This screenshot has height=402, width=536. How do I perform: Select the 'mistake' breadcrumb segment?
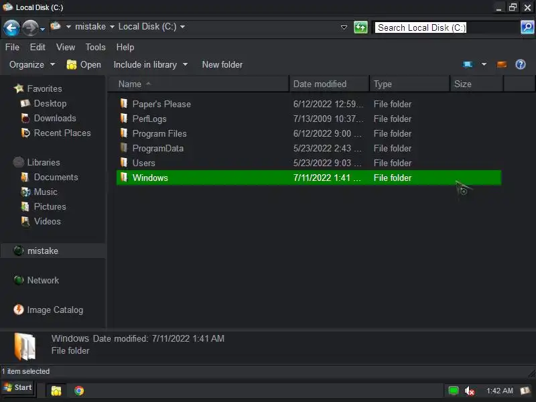coord(90,27)
